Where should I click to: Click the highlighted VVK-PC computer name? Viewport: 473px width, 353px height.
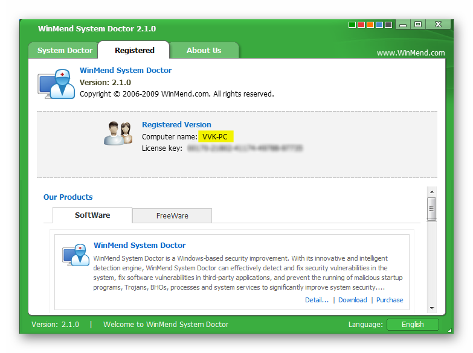(x=215, y=136)
